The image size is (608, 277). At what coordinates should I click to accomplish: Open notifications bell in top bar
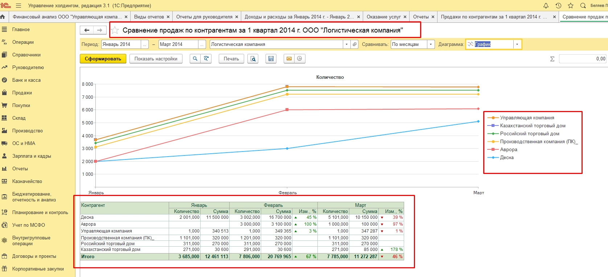click(x=546, y=5)
